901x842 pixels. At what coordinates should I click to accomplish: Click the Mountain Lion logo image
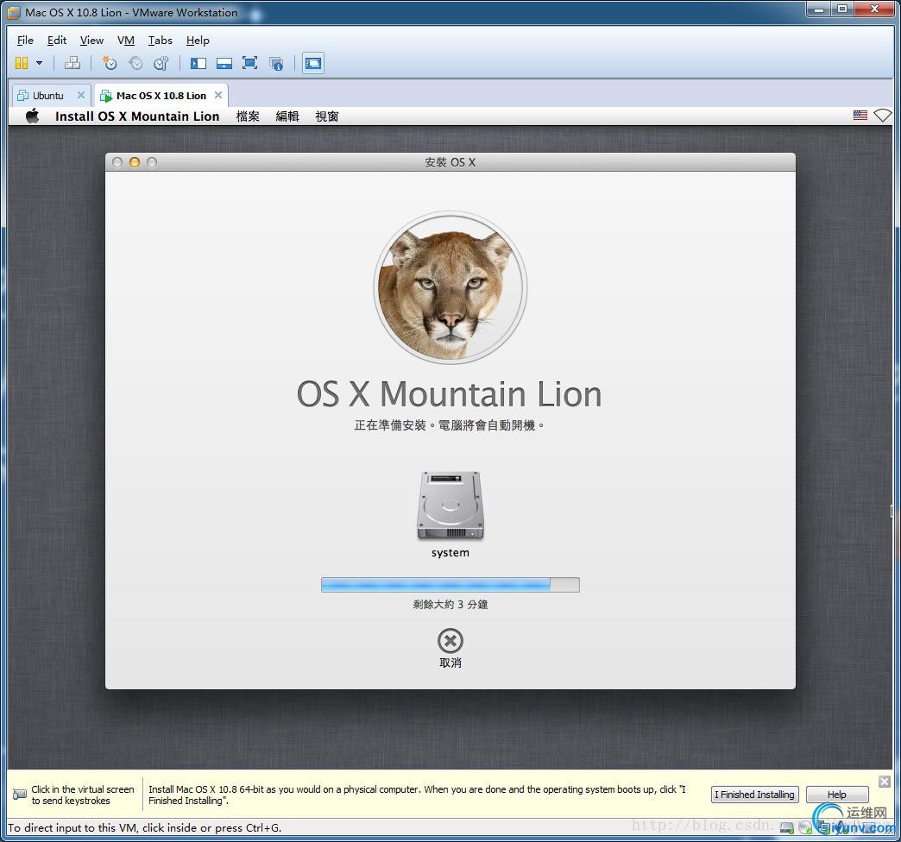[450, 287]
